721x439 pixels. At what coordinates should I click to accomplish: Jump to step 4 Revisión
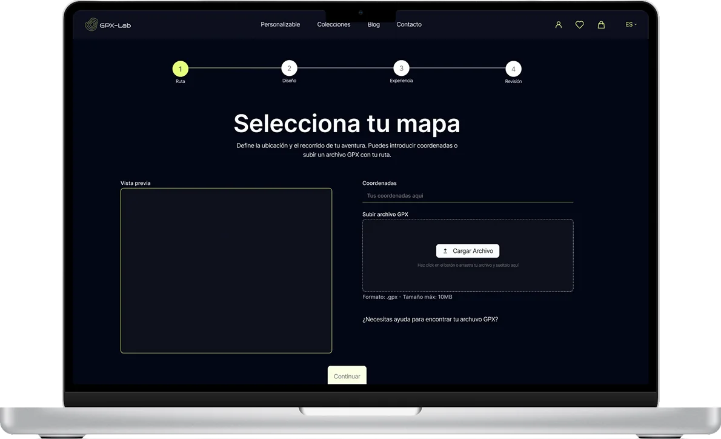coord(514,69)
